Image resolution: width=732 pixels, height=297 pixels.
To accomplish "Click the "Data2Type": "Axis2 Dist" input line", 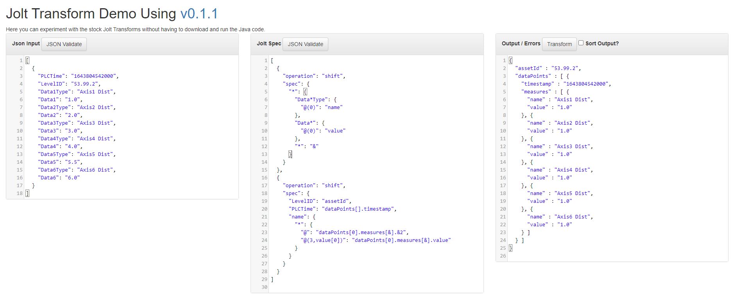I will pyautogui.click(x=77, y=107).
